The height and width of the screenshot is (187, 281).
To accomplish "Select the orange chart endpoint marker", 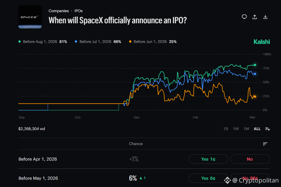I will coord(255,96).
